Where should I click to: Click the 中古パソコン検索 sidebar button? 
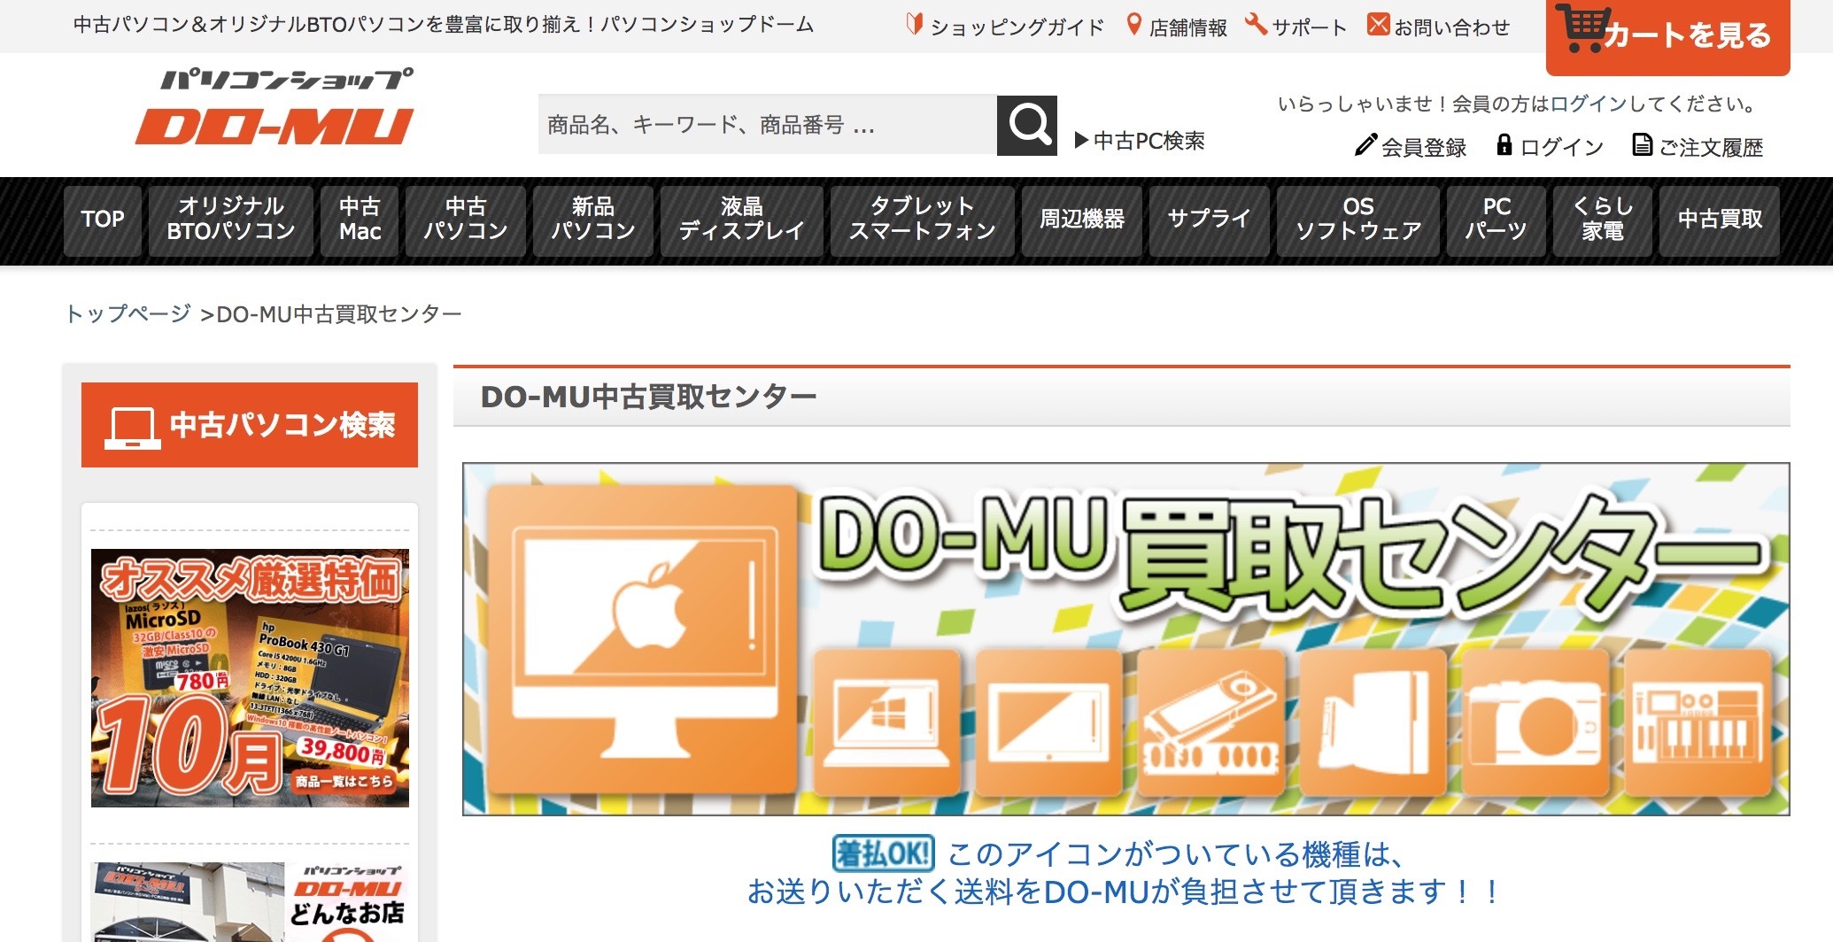(250, 425)
